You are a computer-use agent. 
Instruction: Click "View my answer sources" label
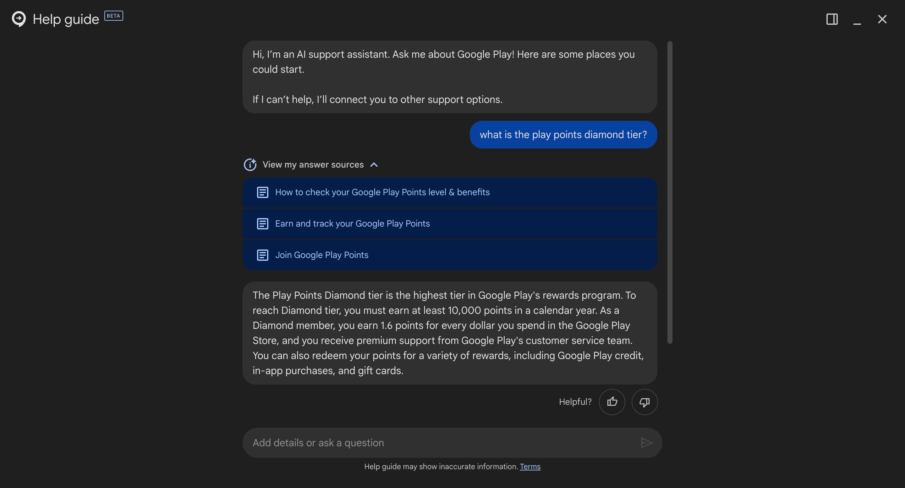313,164
